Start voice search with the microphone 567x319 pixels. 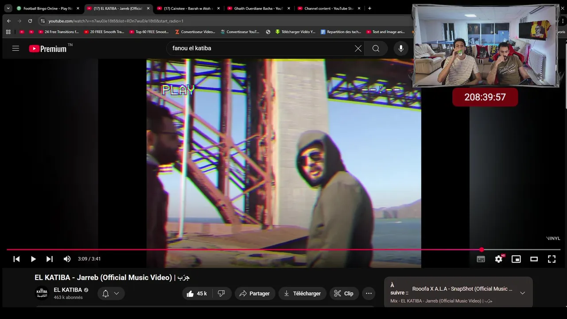(x=401, y=49)
